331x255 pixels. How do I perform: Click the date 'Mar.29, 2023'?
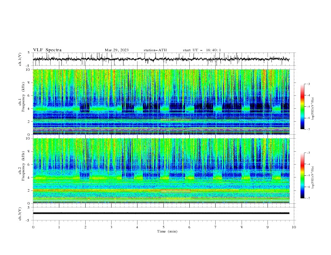pos(117,50)
